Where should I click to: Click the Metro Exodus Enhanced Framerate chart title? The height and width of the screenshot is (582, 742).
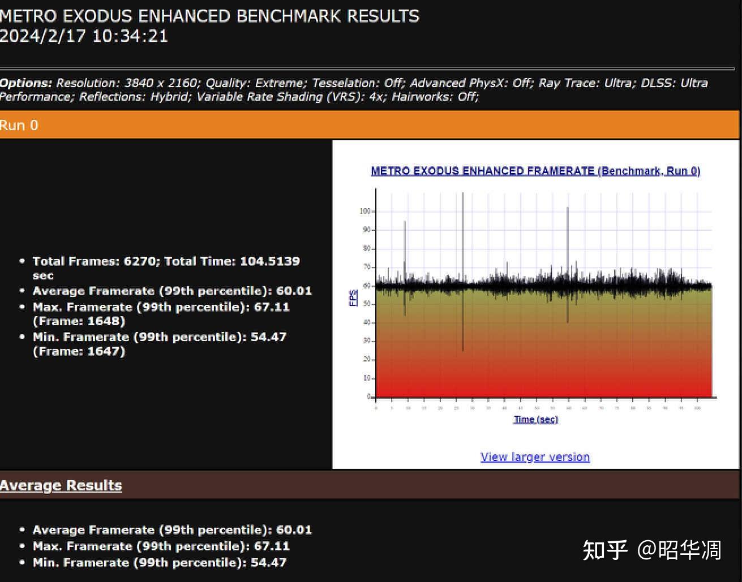coord(535,171)
